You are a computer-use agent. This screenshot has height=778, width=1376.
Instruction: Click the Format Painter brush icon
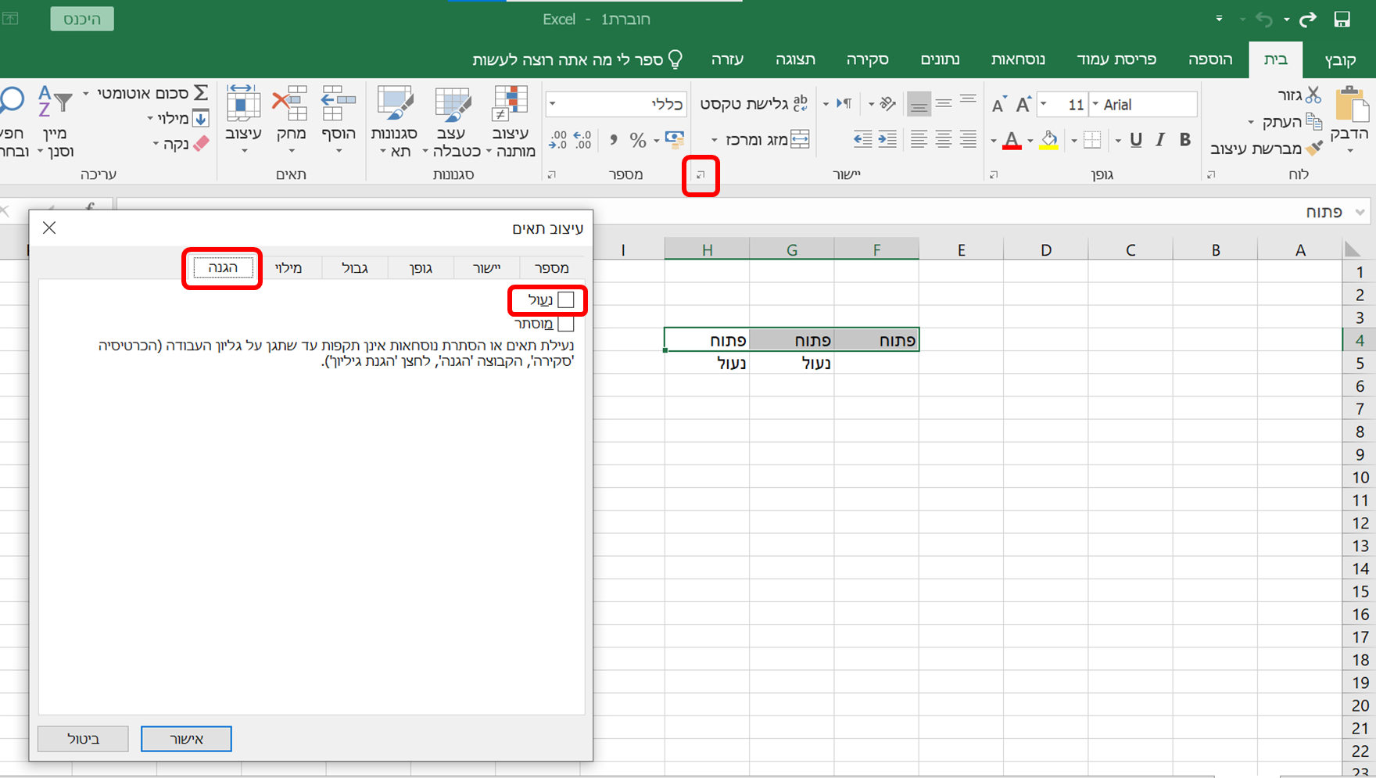pos(1314,148)
